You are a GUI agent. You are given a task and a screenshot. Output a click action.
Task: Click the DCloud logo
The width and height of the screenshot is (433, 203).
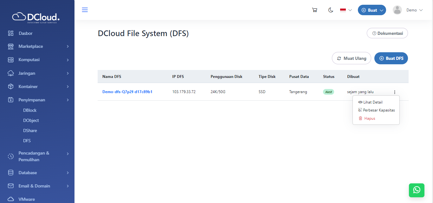click(x=36, y=17)
